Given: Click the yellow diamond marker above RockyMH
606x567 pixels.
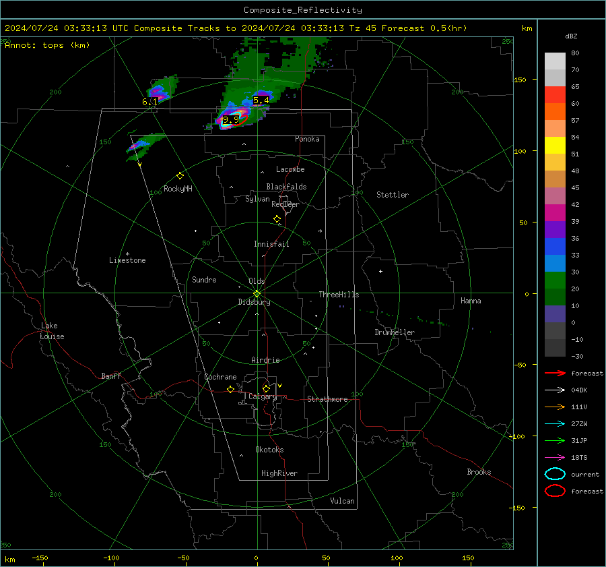Looking at the screenshot, I should coord(180,176).
